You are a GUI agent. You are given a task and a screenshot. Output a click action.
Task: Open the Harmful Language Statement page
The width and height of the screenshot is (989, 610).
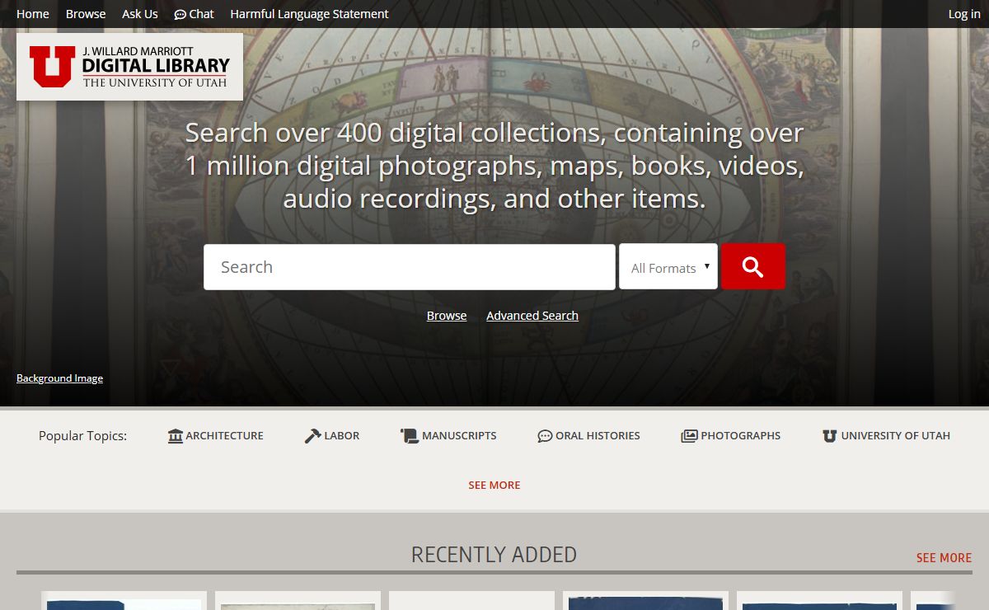click(x=309, y=14)
